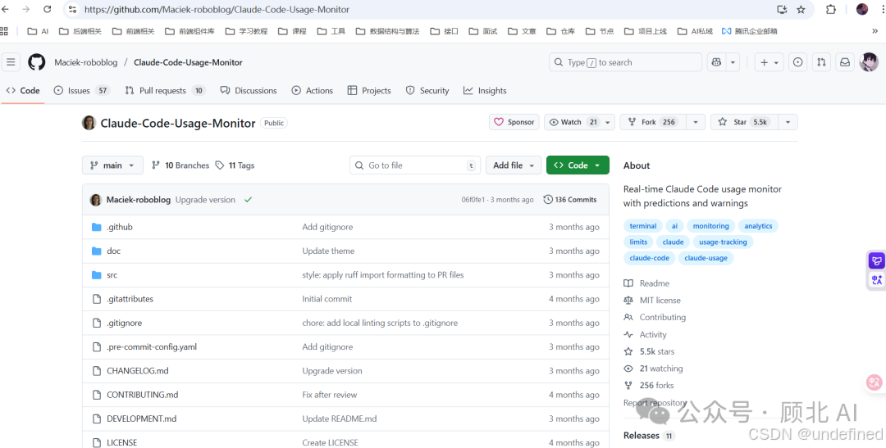
Task: Click the terminal topic tag
Action: point(643,226)
